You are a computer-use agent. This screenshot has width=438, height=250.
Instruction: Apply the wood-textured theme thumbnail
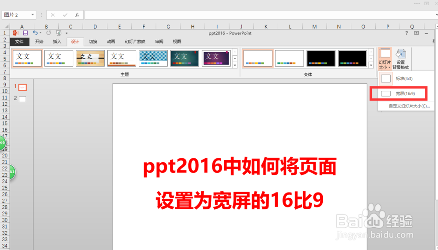(x=90, y=58)
